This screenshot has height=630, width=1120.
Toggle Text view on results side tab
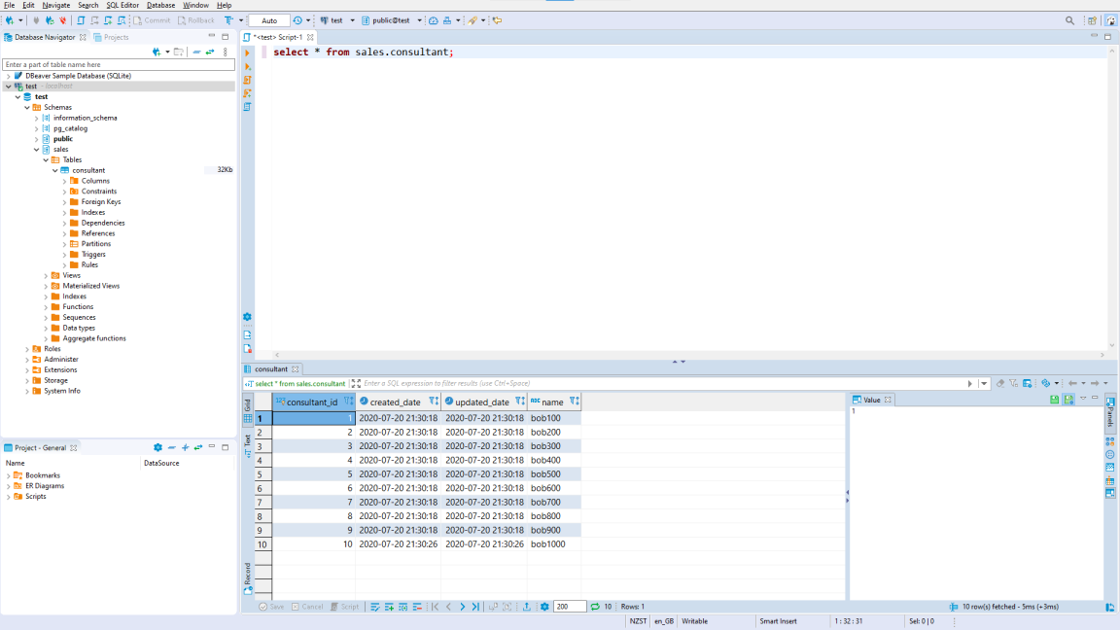(x=248, y=445)
